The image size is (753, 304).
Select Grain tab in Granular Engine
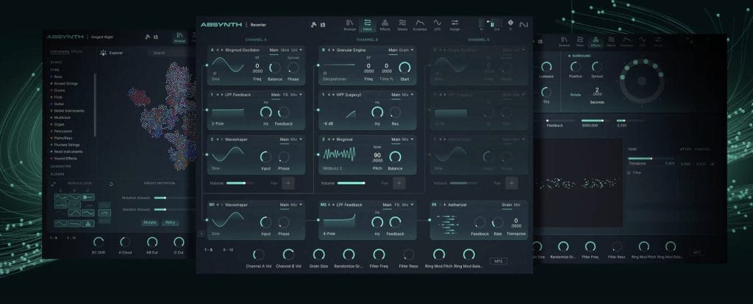click(x=404, y=51)
